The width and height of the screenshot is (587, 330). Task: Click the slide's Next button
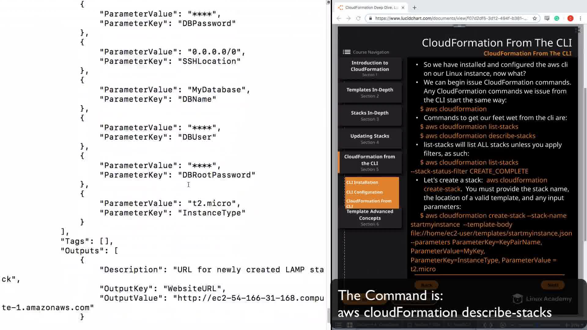(x=552, y=285)
